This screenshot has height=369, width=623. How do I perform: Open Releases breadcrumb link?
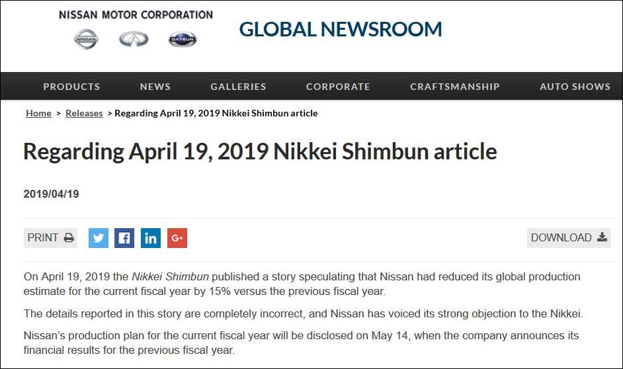click(x=84, y=113)
